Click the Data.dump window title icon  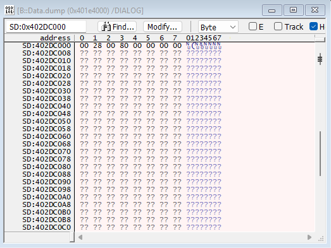click(x=9, y=10)
